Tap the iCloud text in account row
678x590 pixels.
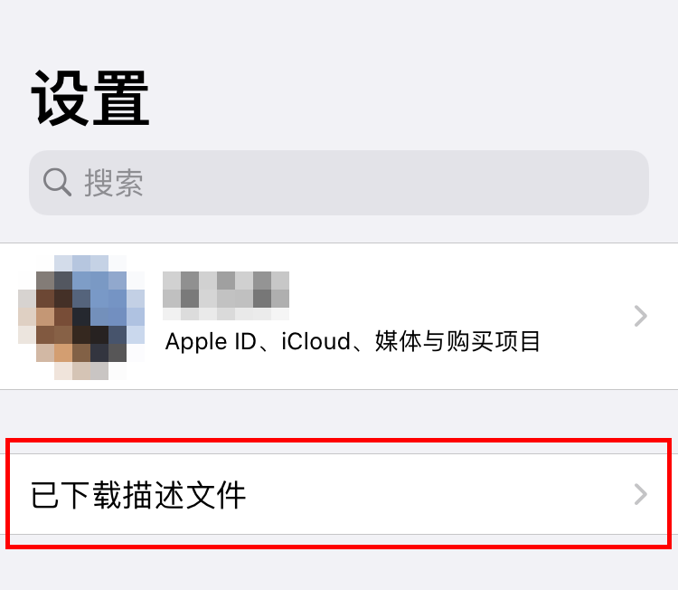coord(315,341)
